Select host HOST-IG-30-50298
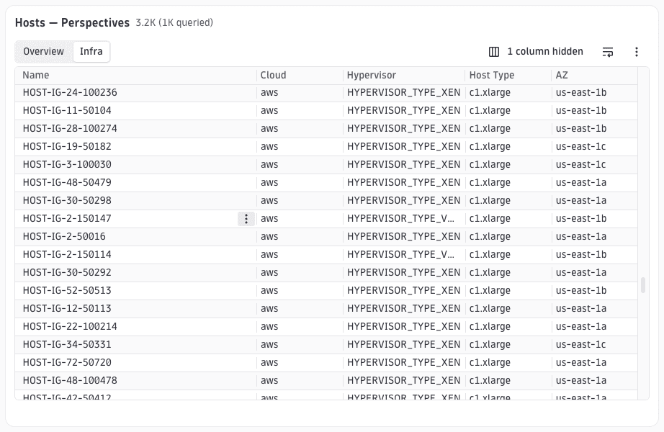The width and height of the screenshot is (664, 432). [67, 201]
